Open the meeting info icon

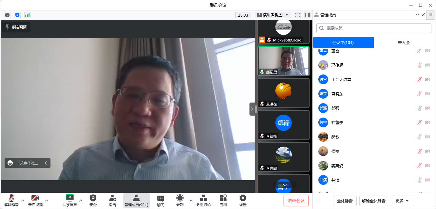point(7,15)
